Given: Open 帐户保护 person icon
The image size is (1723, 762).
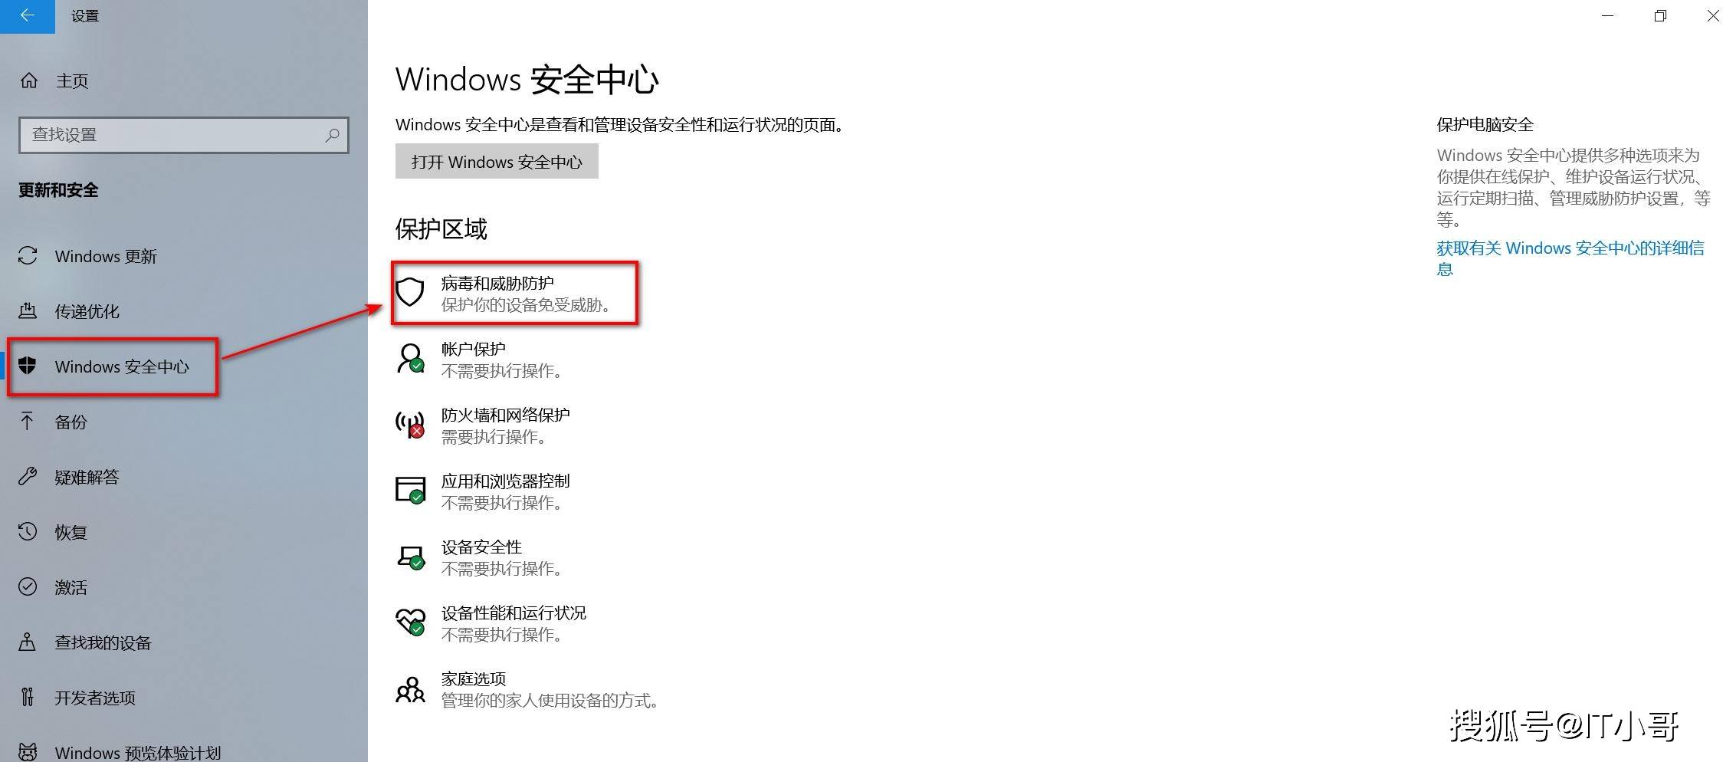Looking at the screenshot, I should tap(410, 358).
